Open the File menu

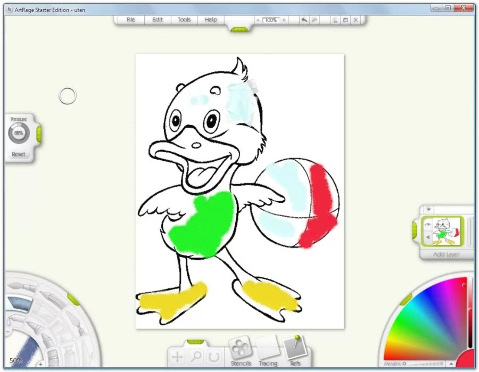pos(131,20)
